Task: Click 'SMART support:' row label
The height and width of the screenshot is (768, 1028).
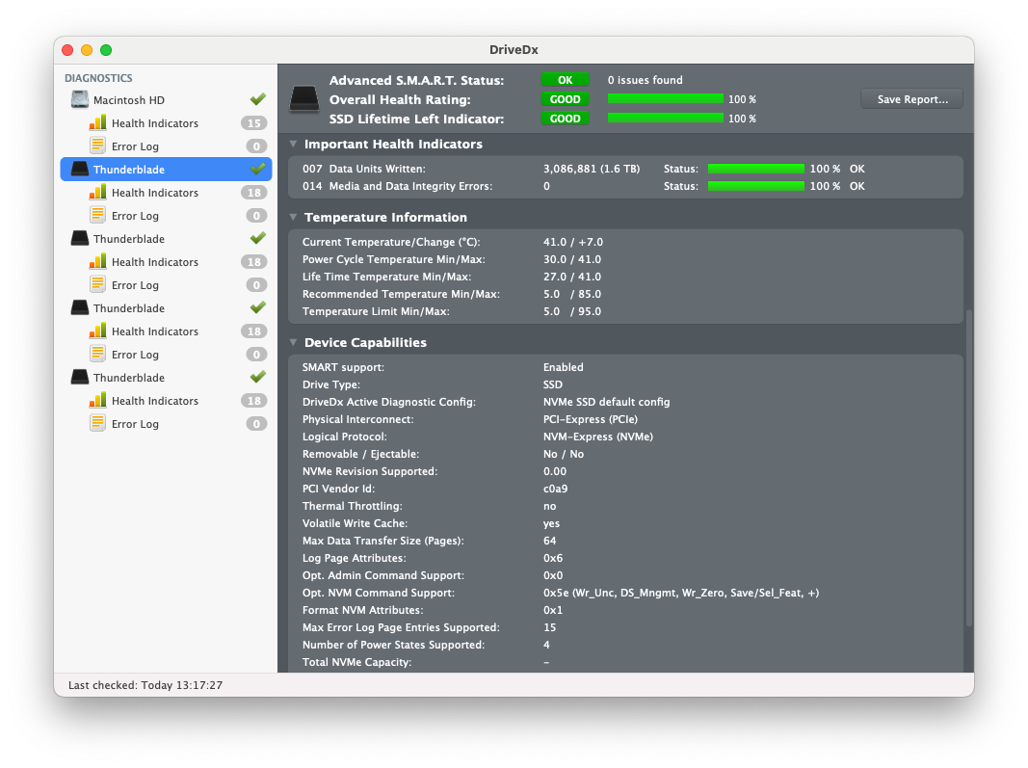Action: tap(344, 367)
